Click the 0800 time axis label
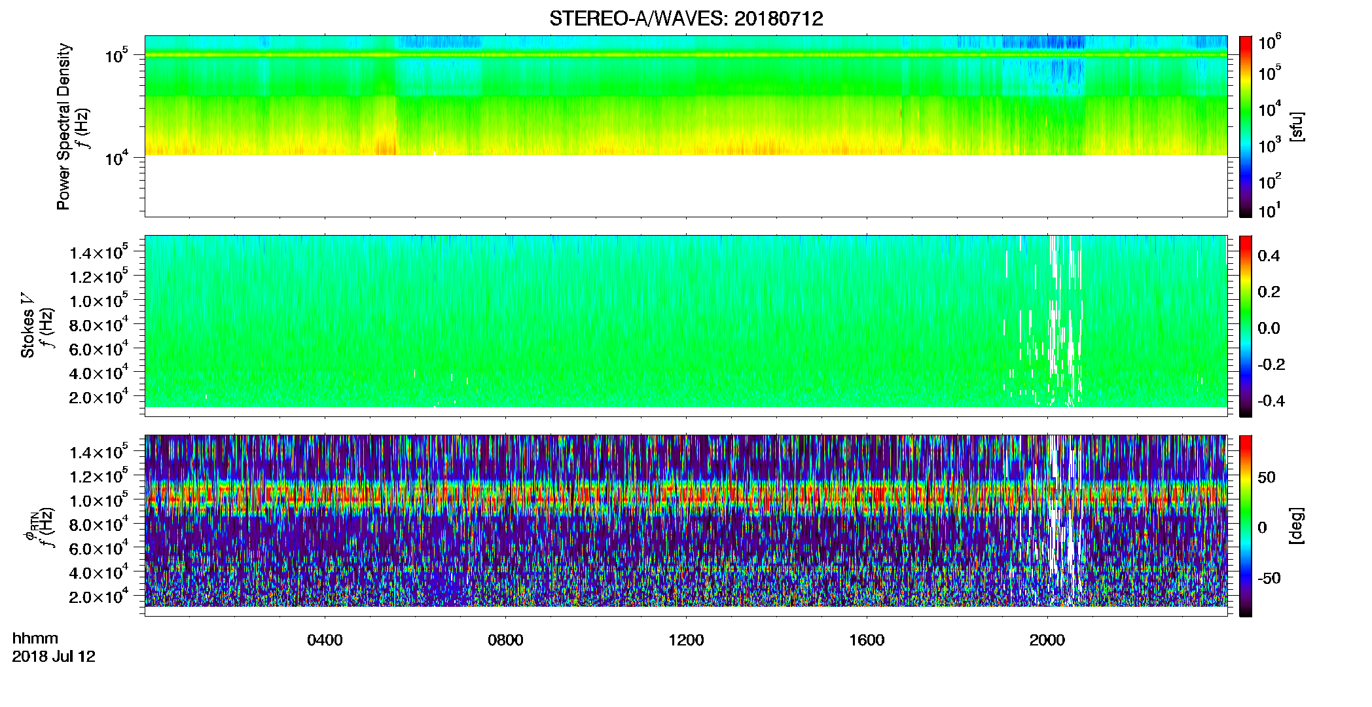 pyautogui.click(x=505, y=640)
